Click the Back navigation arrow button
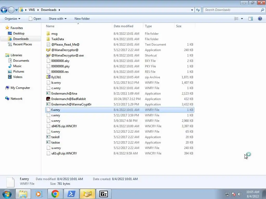This screenshot has width=266, height=199. (4, 10)
